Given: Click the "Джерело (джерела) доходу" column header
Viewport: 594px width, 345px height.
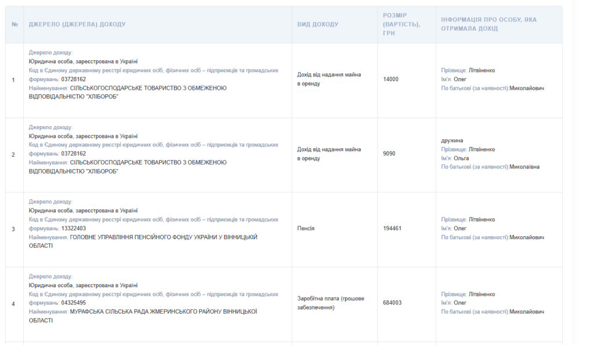Looking at the screenshot, I should click(77, 24).
